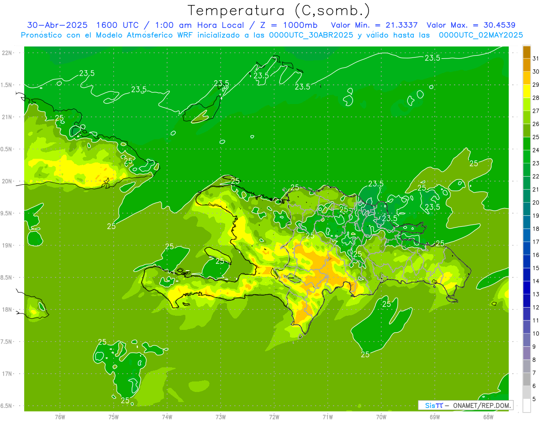Viewport: 548px width, 423px height.
Task: Click longitude axis label "68W"
Action: 488,417
